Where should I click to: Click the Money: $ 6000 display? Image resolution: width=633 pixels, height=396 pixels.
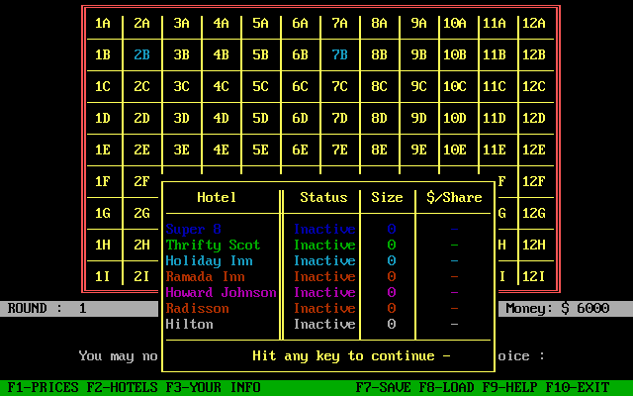point(558,308)
